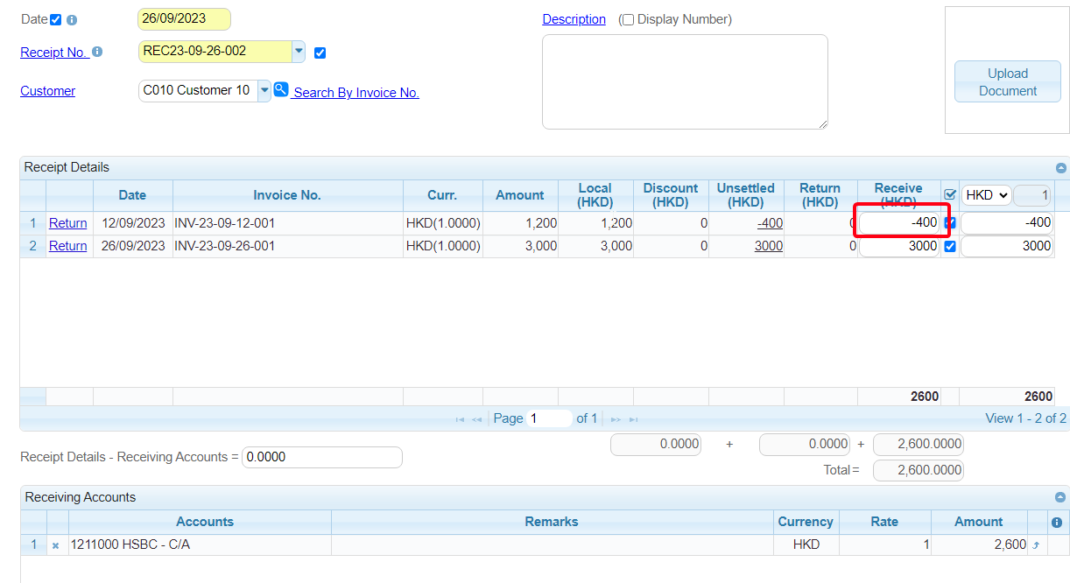Click Return link for invoice INV-23-09-12-001
Screen dimensions: 1070x583
[x=67, y=223]
